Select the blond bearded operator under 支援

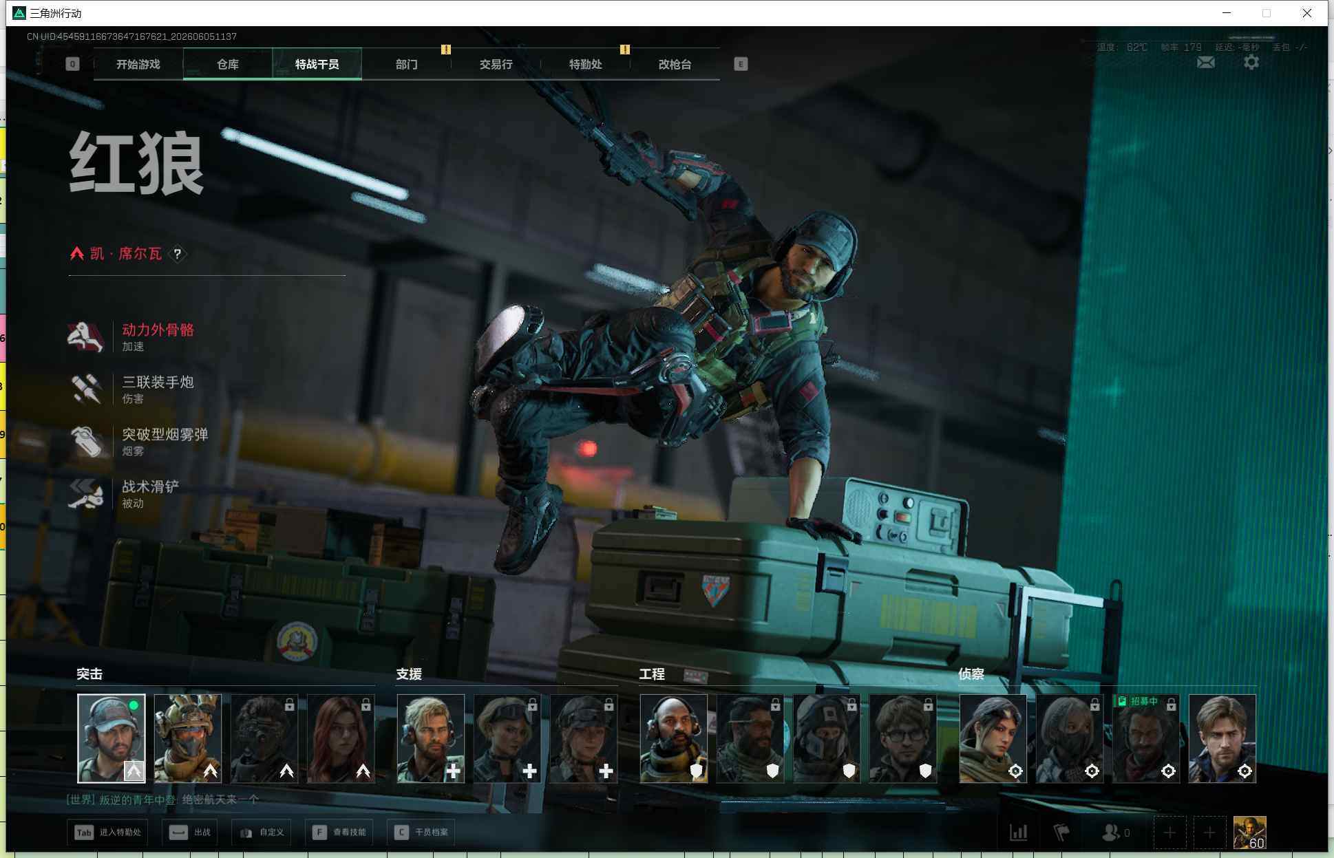pos(431,738)
